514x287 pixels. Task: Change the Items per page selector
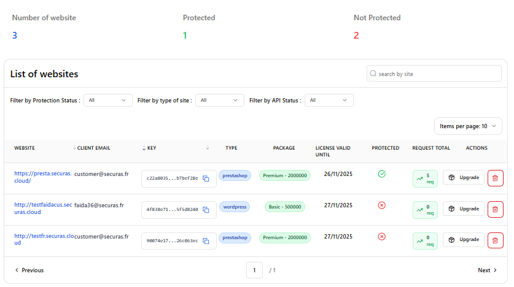click(467, 126)
